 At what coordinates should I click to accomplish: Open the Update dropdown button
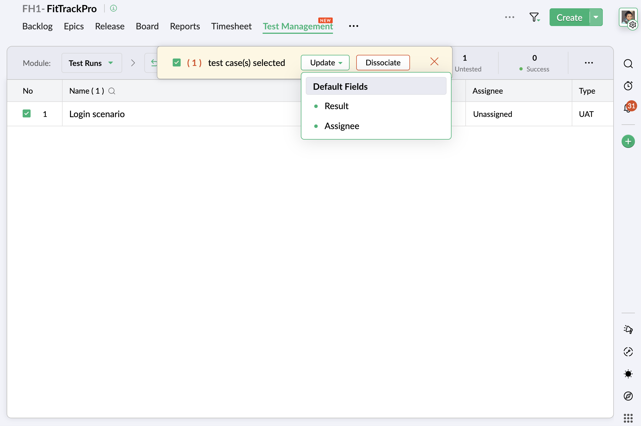coord(325,63)
